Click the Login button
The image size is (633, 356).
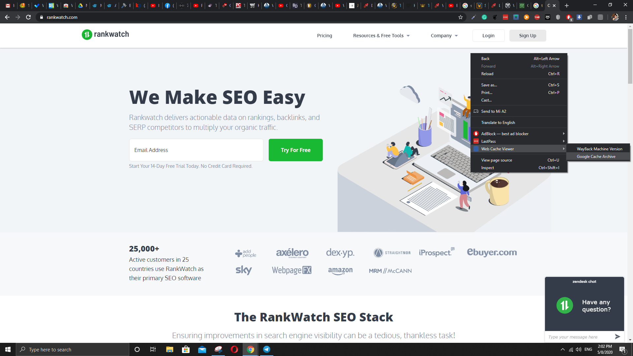(488, 36)
